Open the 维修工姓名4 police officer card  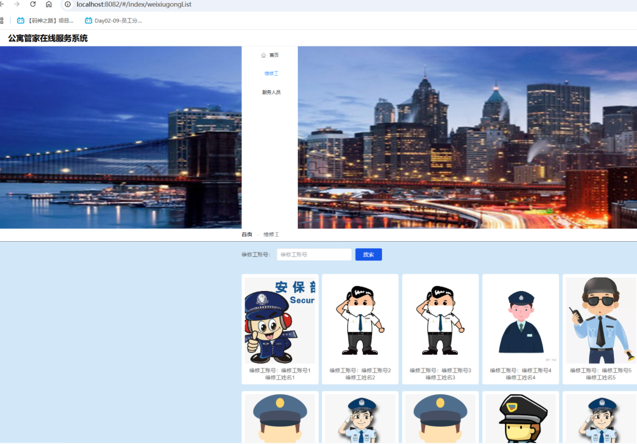tap(520, 329)
